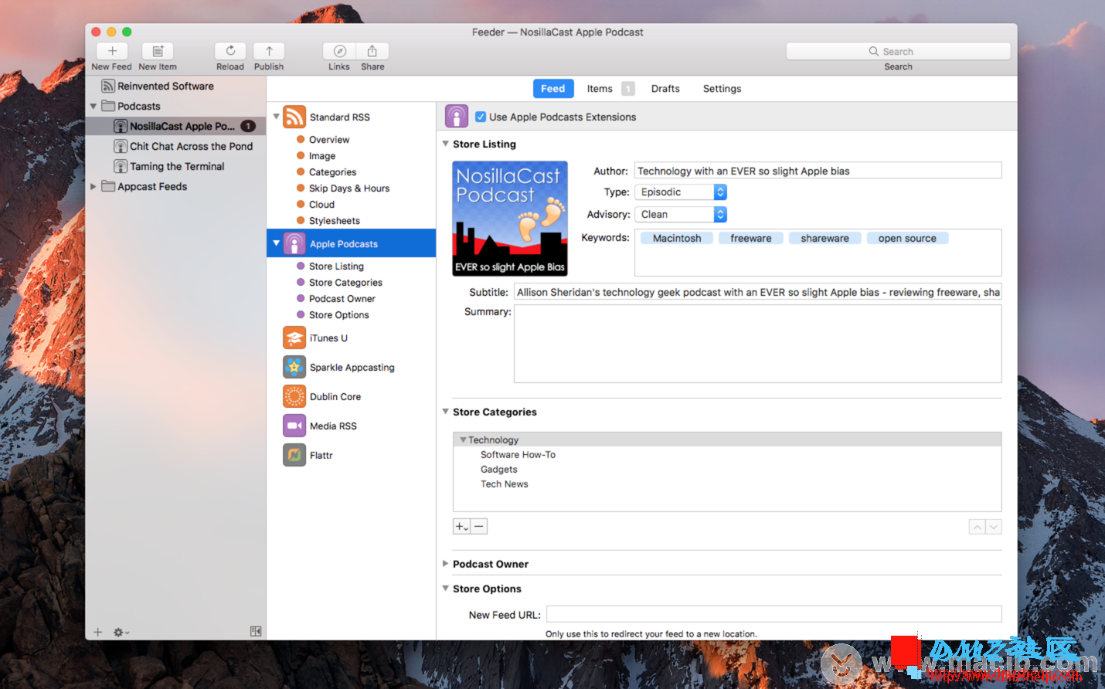1105x689 pixels.
Task: Click the Share toolbar icon
Action: pos(372,51)
